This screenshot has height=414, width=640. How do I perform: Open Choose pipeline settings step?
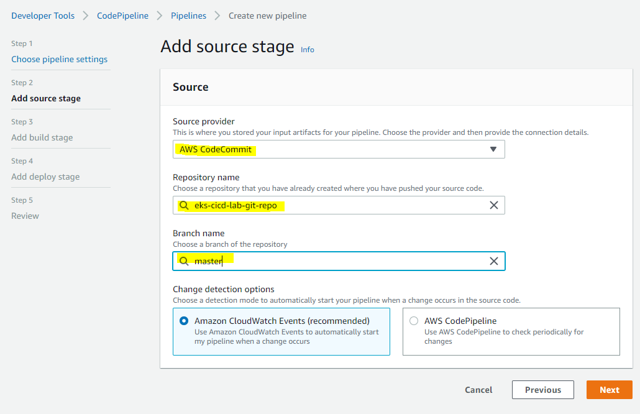60,59
